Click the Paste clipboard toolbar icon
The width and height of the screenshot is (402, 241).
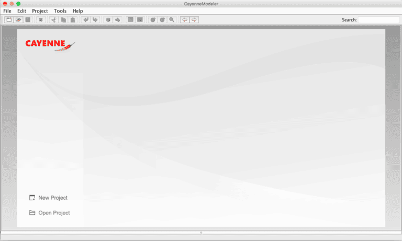[x=73, y=20]
